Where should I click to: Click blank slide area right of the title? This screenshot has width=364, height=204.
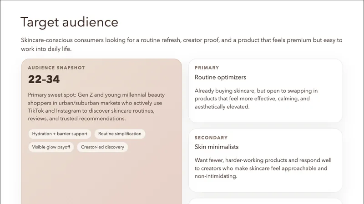pos(237,22)
